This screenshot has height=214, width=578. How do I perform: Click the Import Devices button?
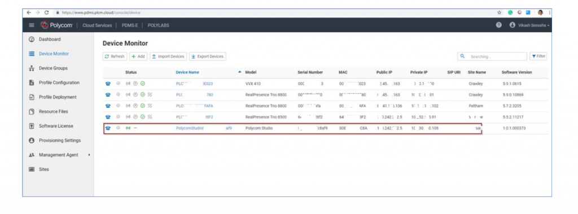coord(168,56)
